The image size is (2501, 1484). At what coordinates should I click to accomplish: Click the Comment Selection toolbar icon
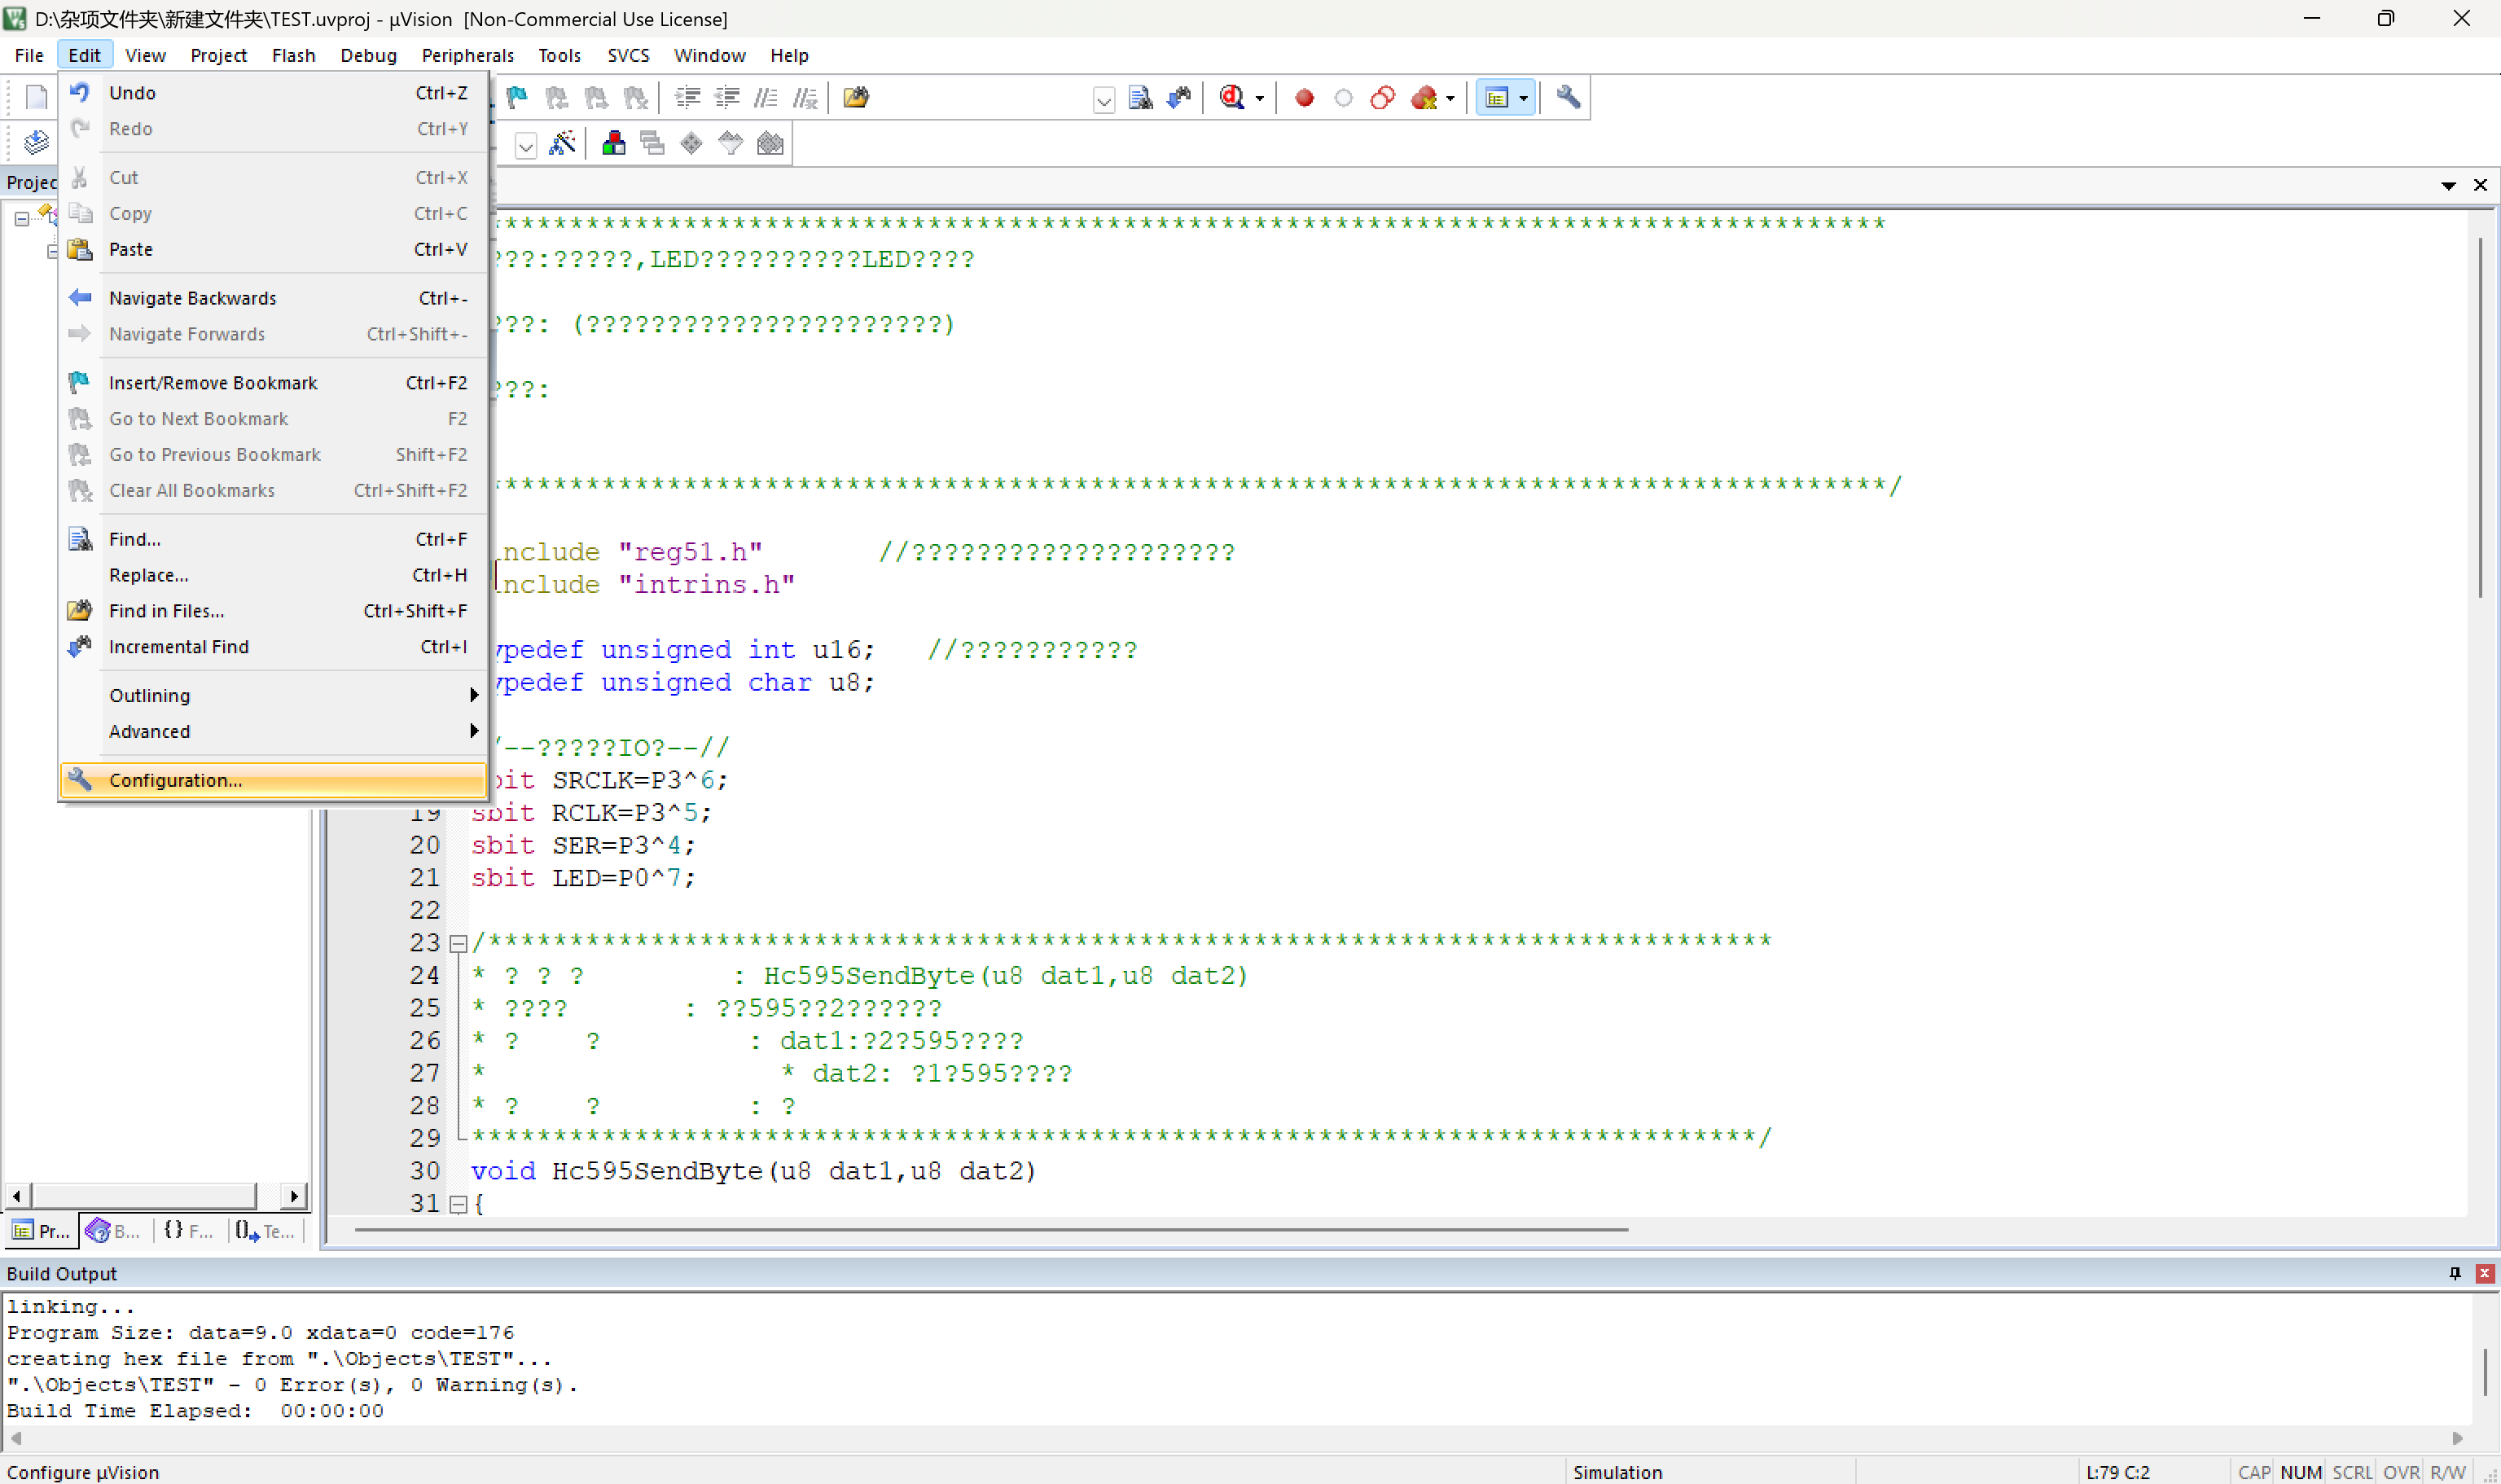point(766,97)
